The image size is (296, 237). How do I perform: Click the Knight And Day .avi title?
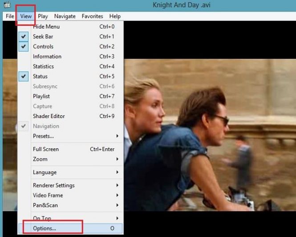(x=182, y=5)
